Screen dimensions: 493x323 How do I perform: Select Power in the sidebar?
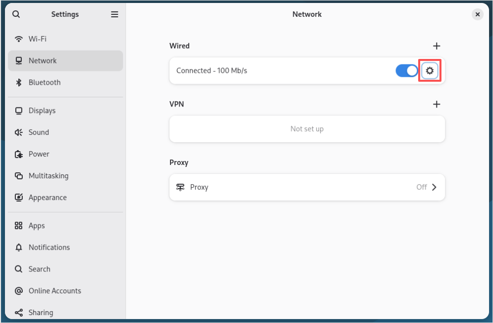click(x=39, y=154)
